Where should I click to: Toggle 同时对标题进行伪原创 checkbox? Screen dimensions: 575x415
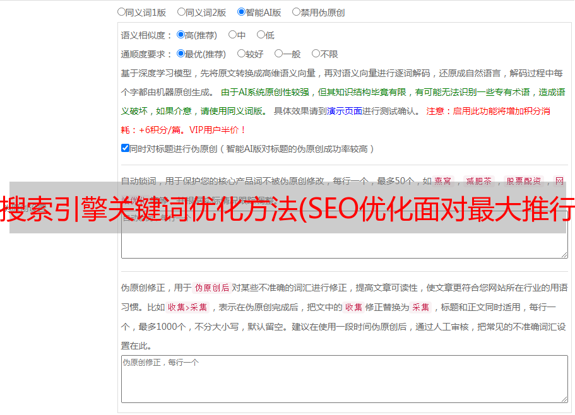coord(125,148)
